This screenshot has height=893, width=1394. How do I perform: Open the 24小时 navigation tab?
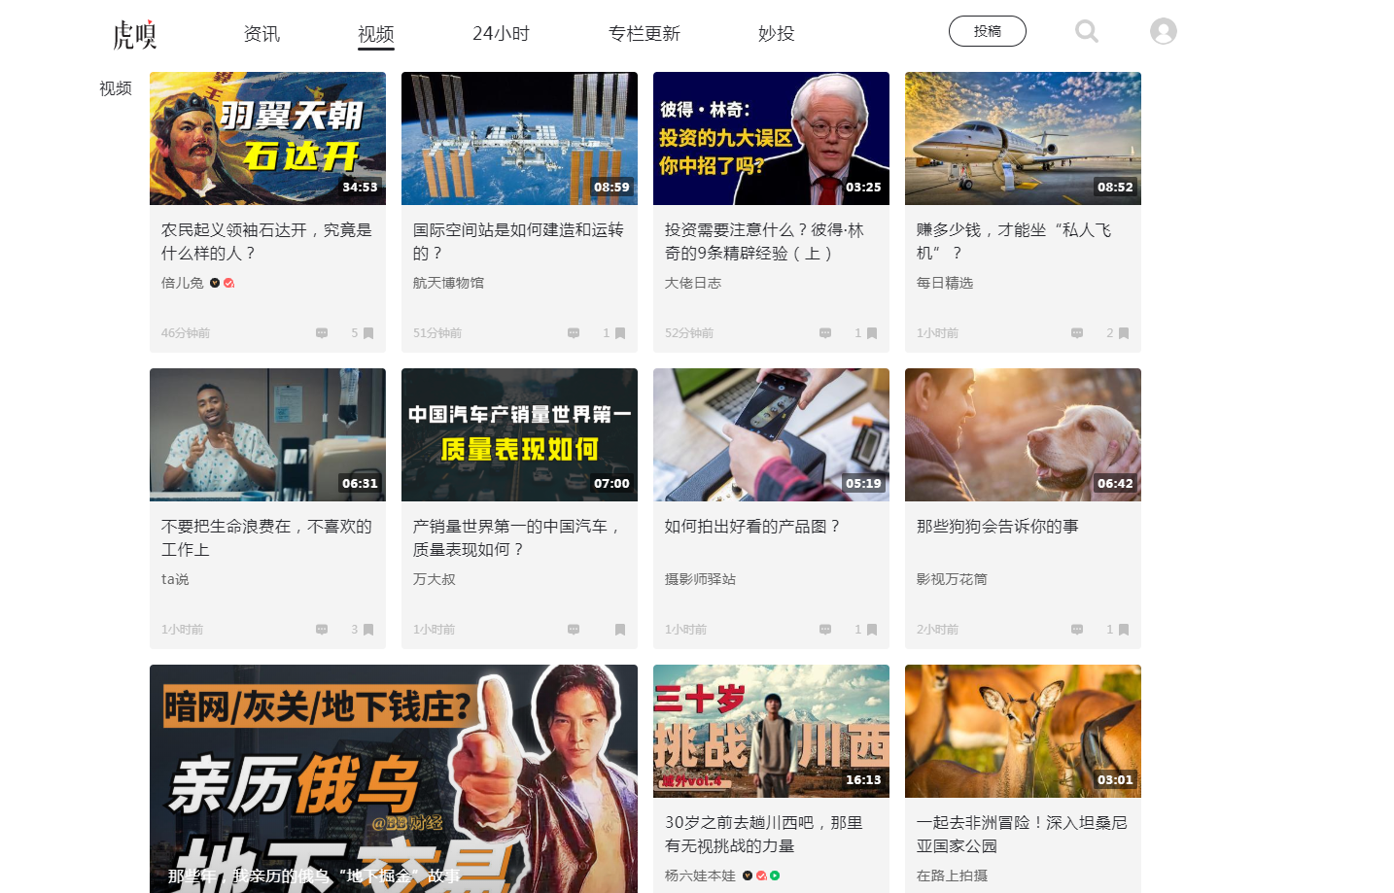501,34
